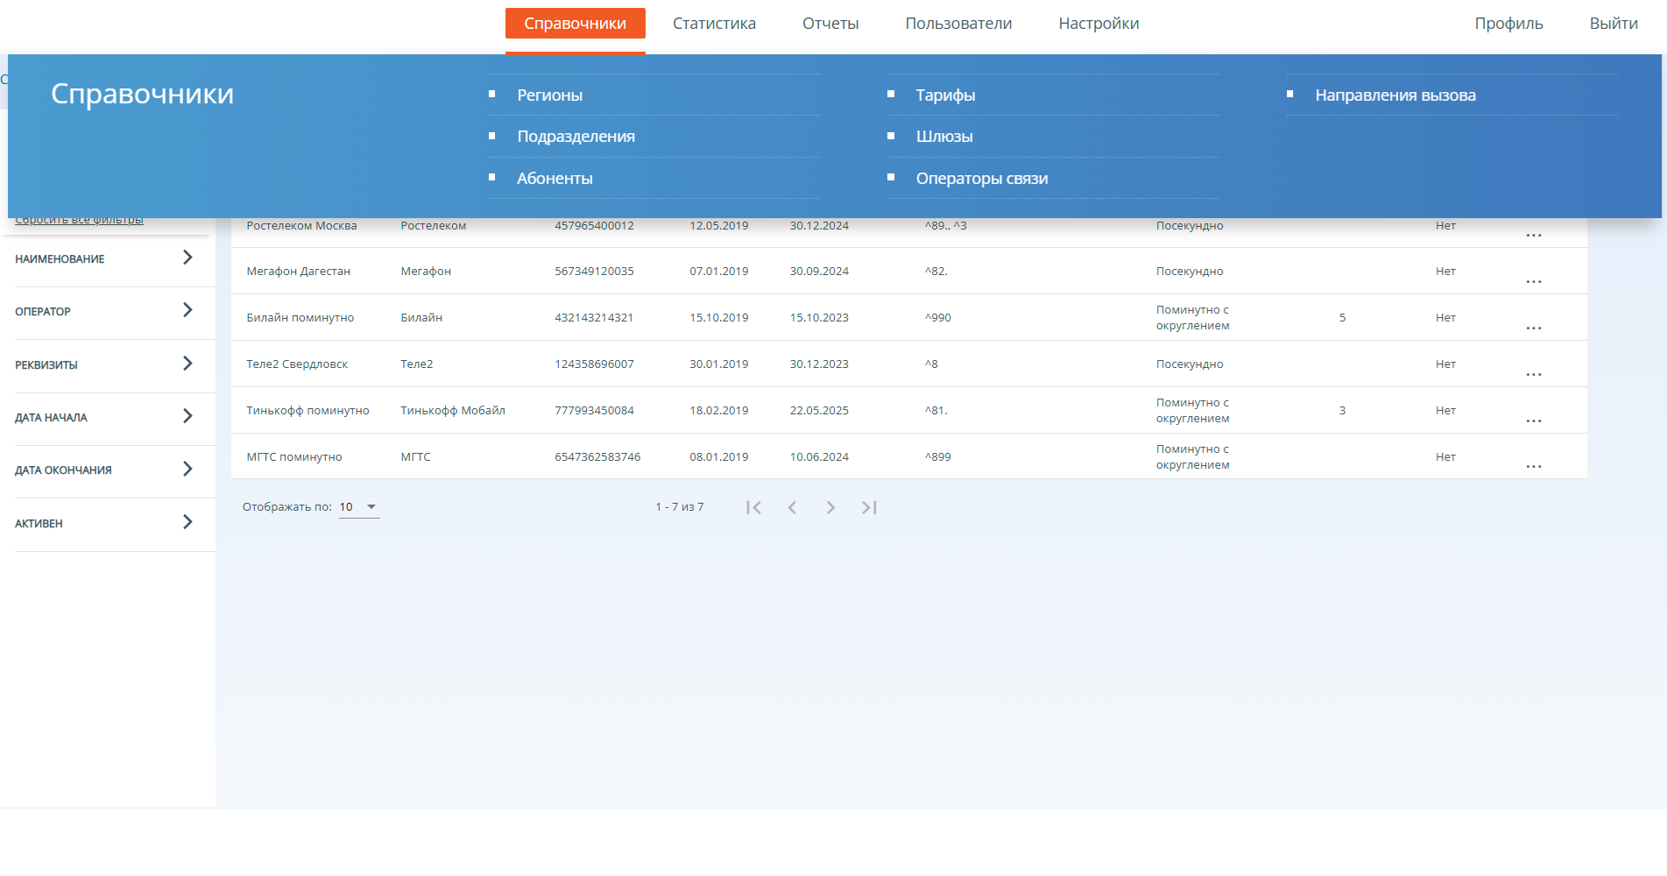Screen dimensions: 1667x876
Task: Select Подразделения in Справочники menu
Action: pos(576,136)
